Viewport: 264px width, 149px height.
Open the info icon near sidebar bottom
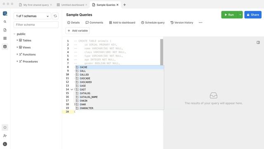pos(5,127)
